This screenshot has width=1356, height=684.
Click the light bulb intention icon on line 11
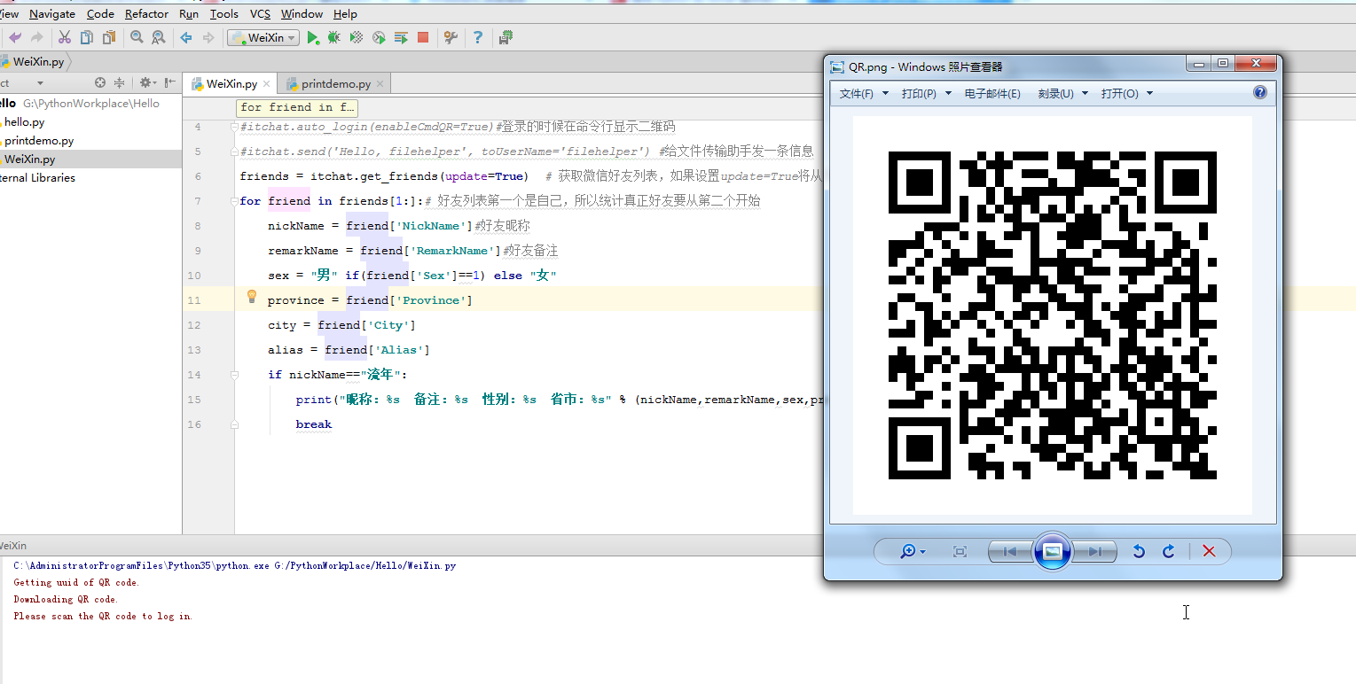251,297
